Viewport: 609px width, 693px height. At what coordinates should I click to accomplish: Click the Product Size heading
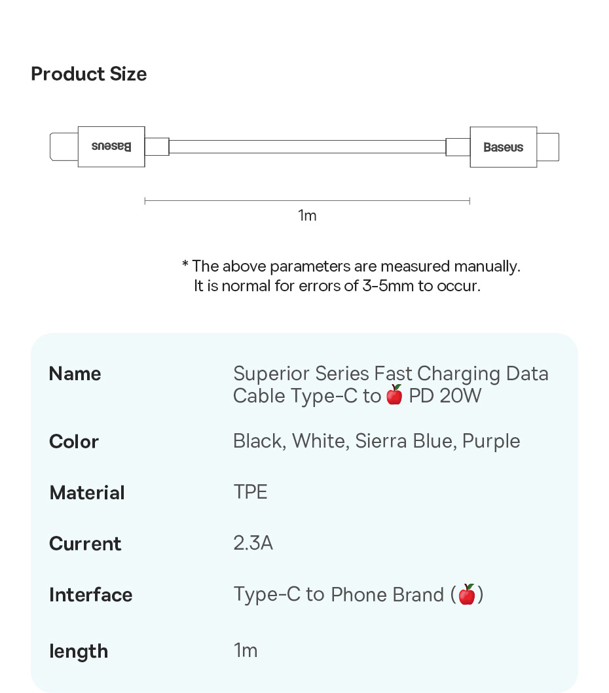tap(89, 74)
